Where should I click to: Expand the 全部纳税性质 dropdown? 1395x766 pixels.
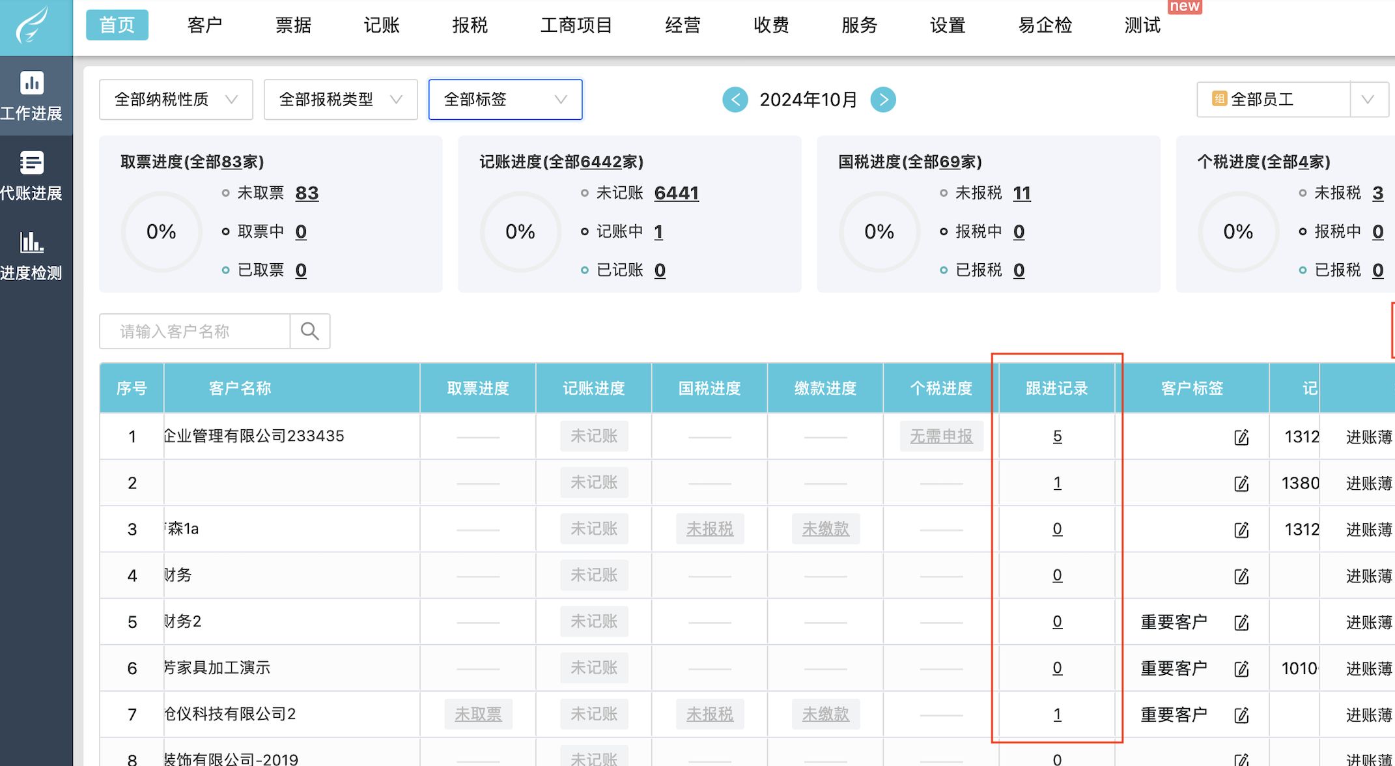(x=176, y=100)
